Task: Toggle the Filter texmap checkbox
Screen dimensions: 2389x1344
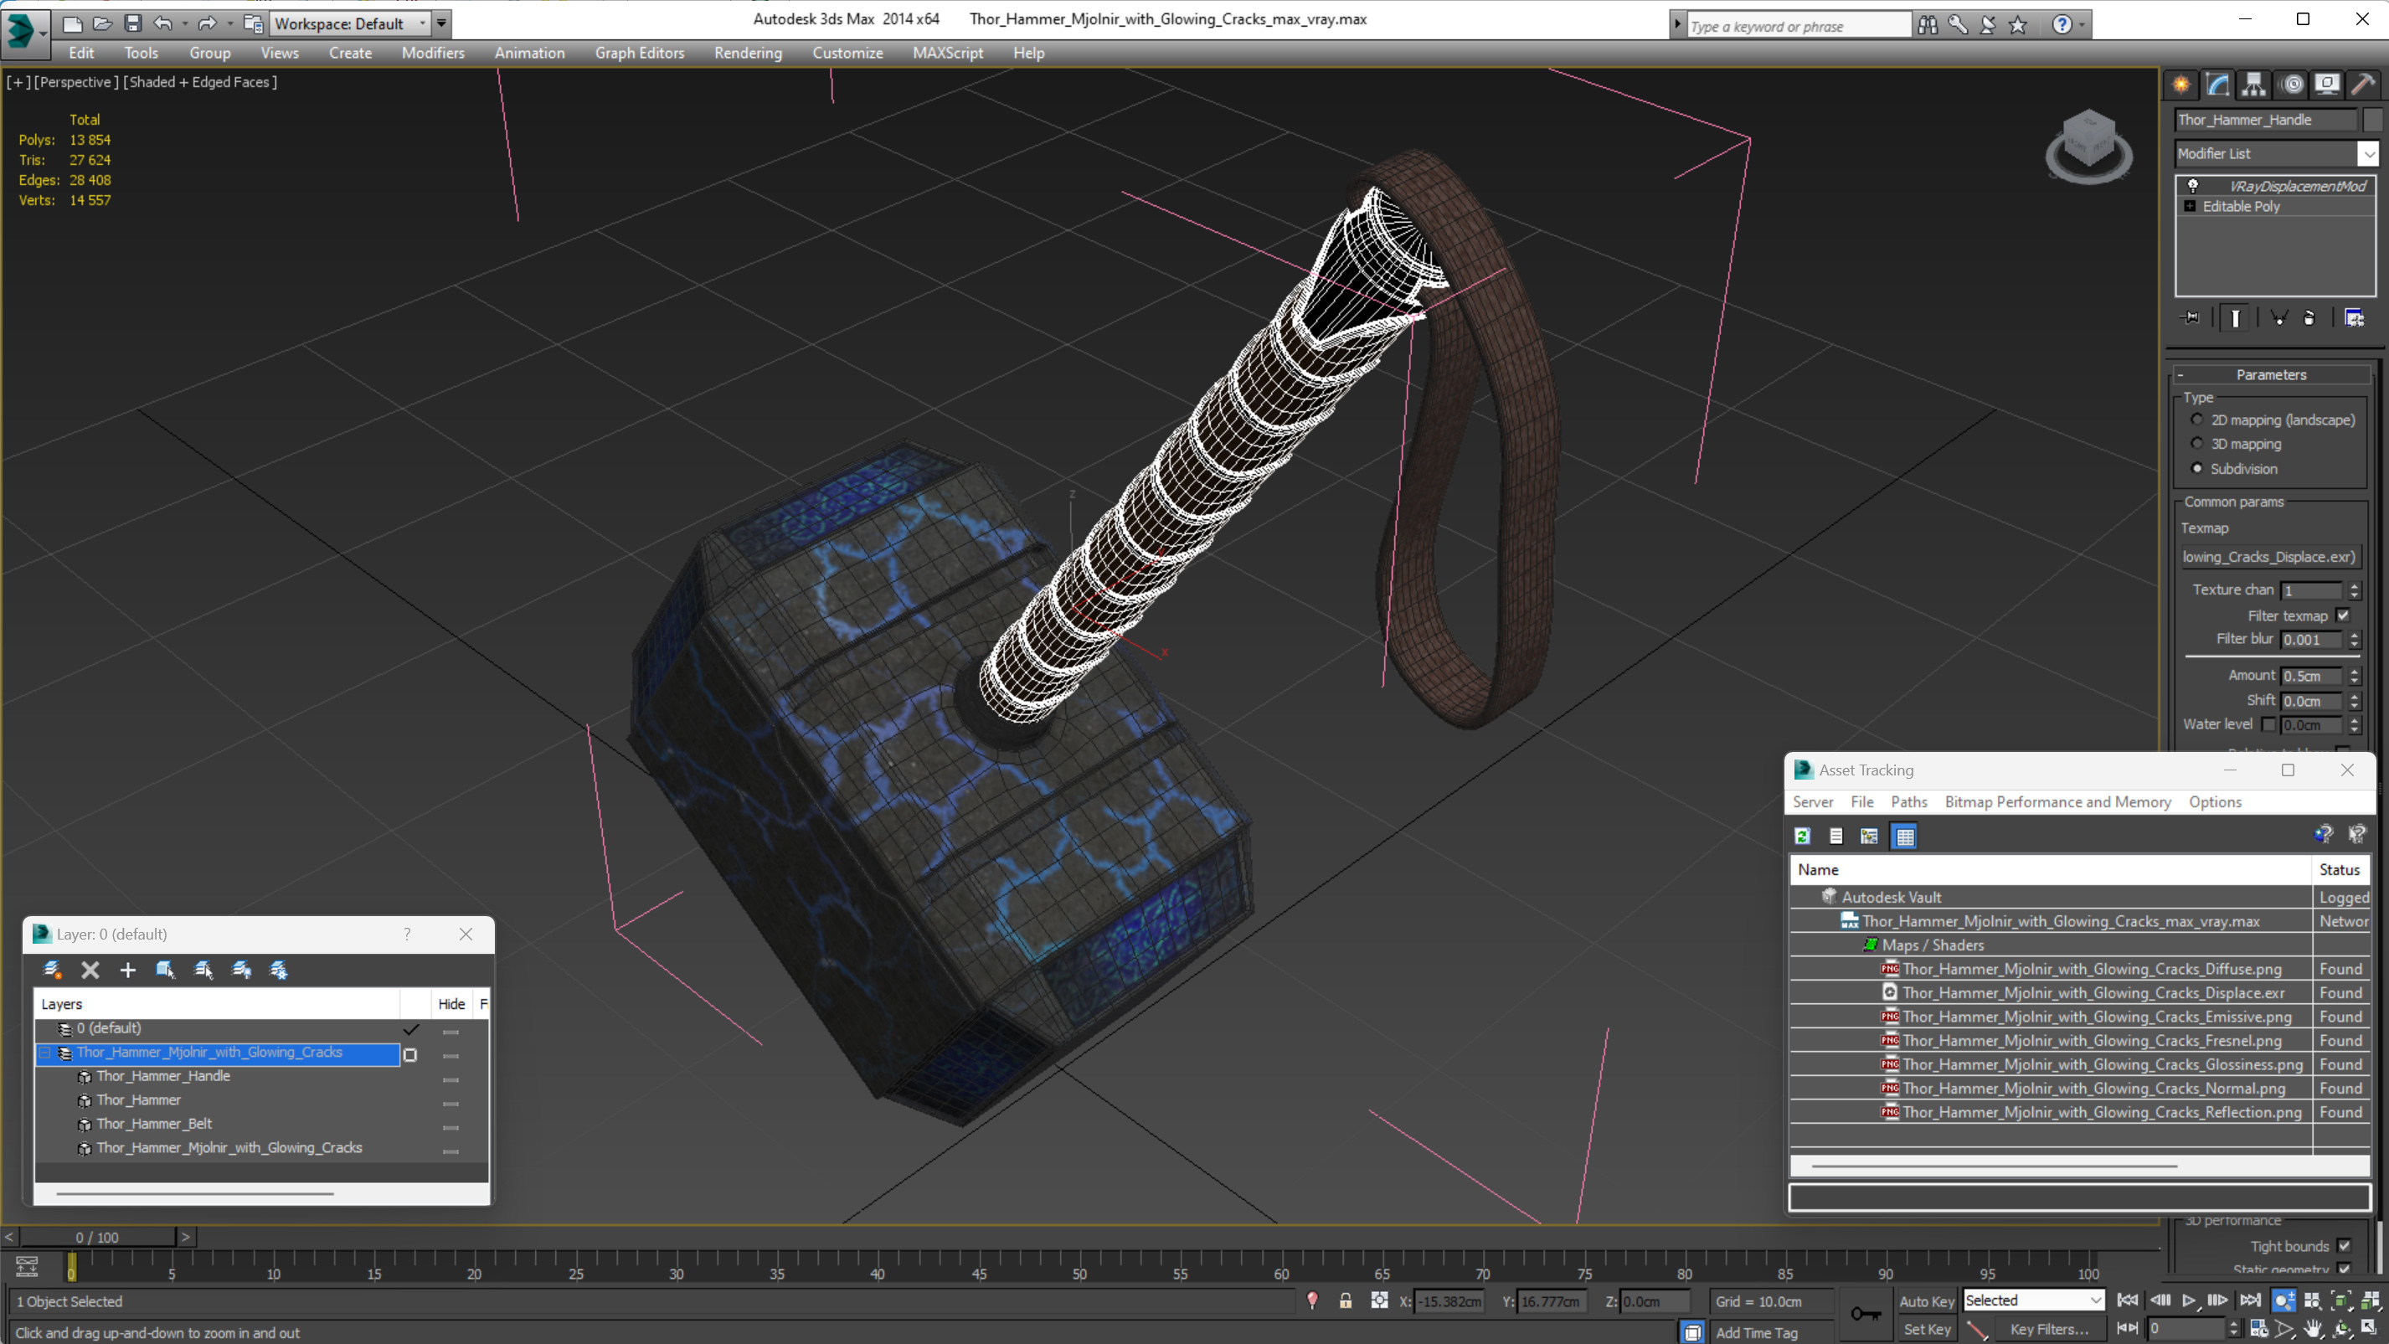Action: [x=2344, y=615]
